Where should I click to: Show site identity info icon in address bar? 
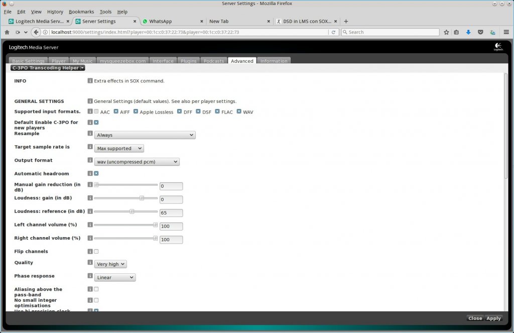click(x=45, y=32)
